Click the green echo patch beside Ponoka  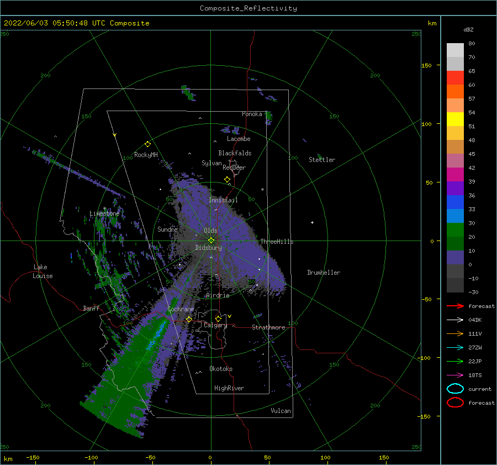269,116
